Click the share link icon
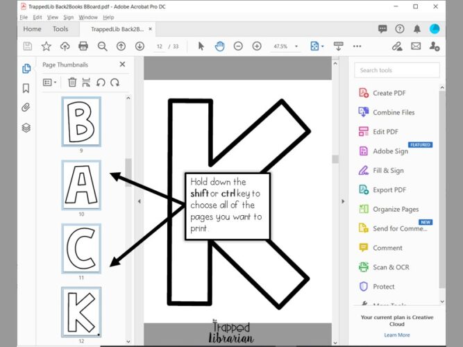This screenshot has height=347, width=463. pyautogui.click(x=397, y=46)
